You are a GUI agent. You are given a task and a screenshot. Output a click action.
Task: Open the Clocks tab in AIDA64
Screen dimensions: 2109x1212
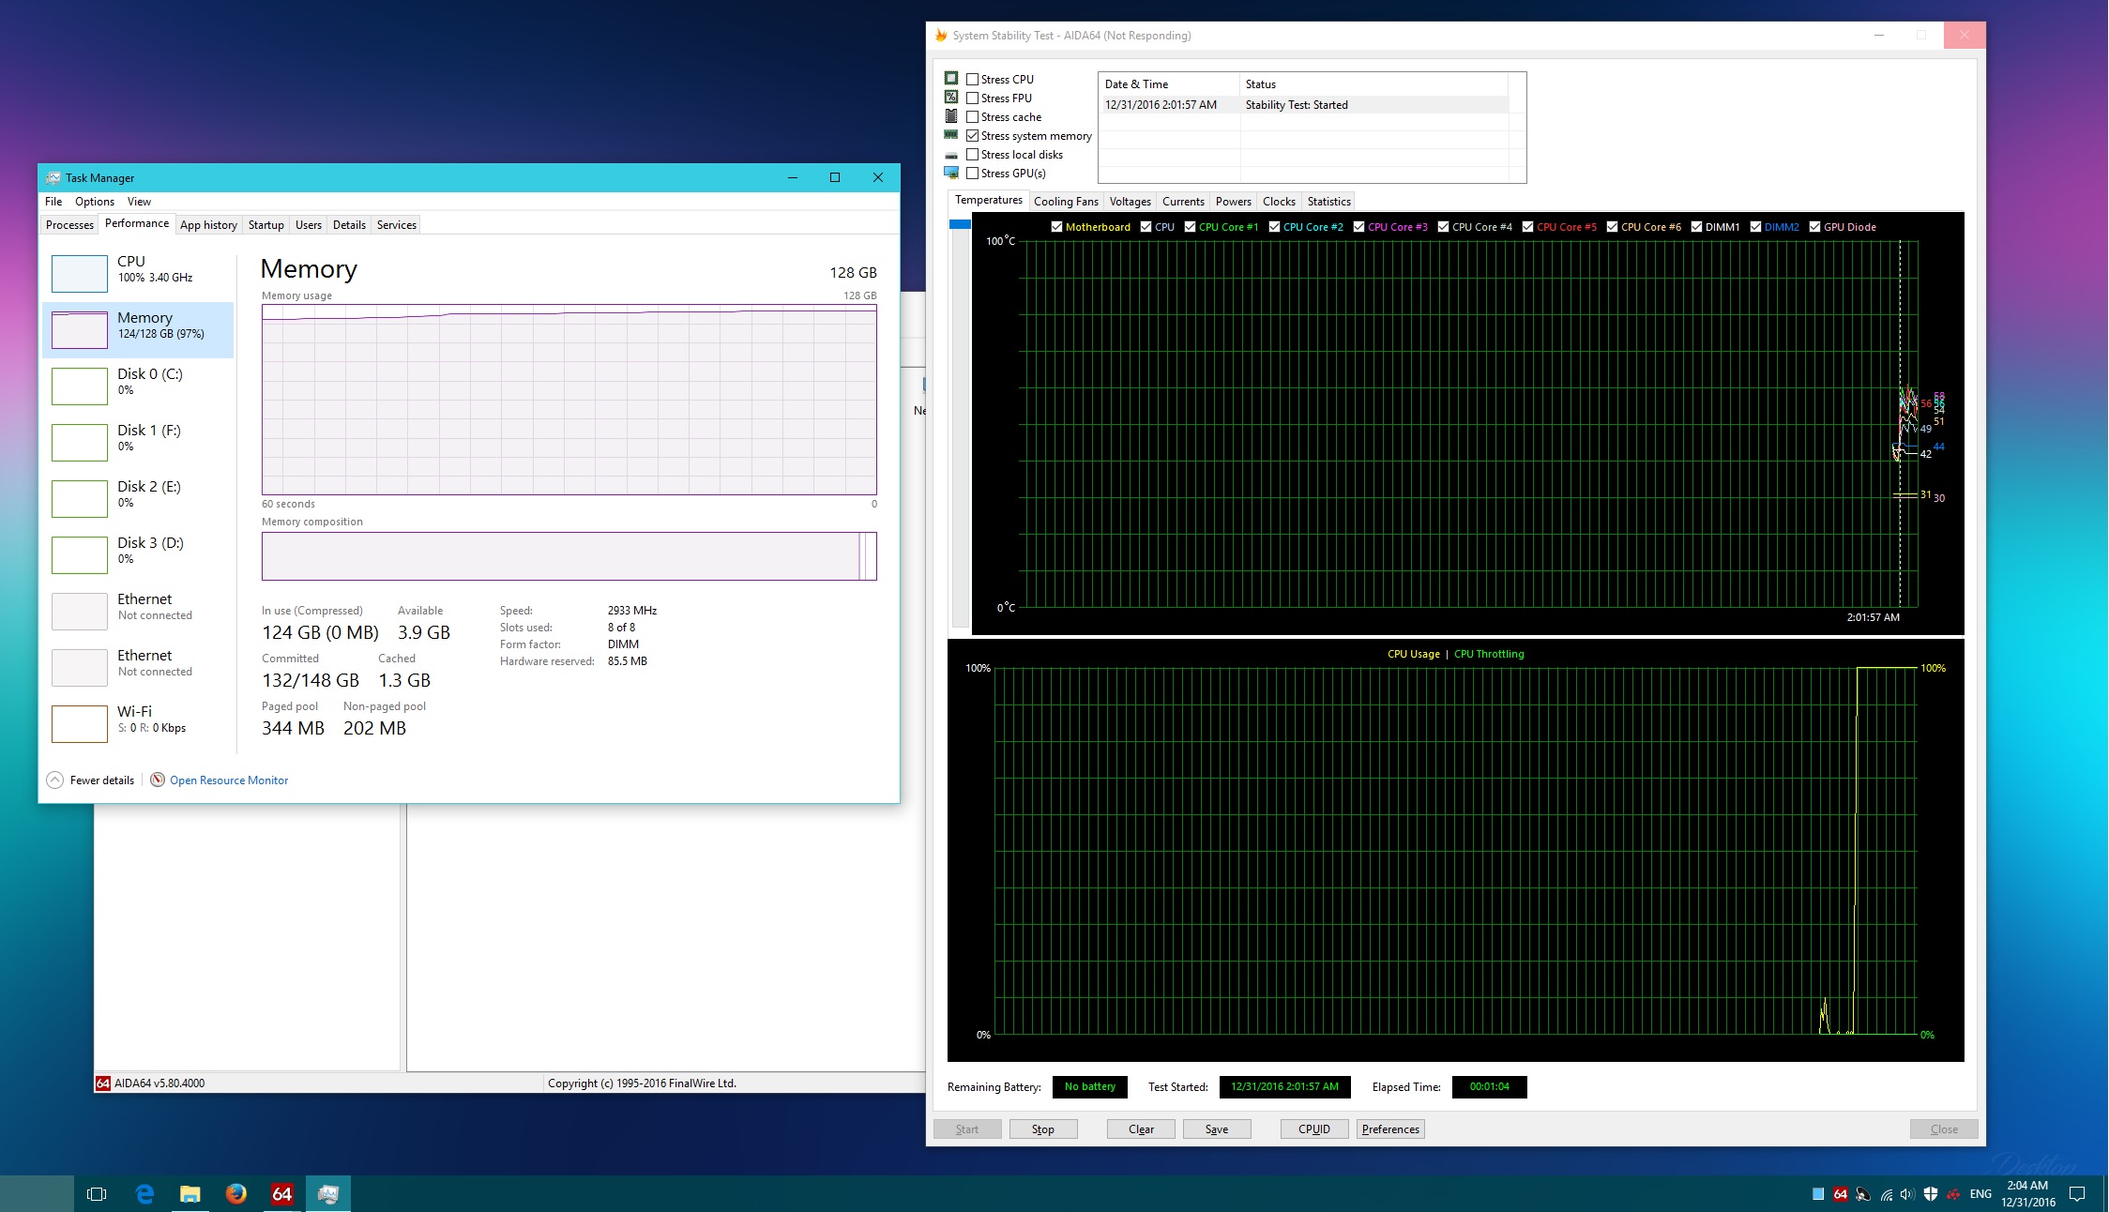(x=1279, y=202)
